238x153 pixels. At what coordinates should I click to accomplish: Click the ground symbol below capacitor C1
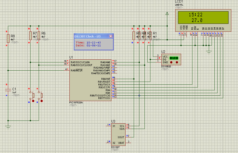tap(8, 127)
